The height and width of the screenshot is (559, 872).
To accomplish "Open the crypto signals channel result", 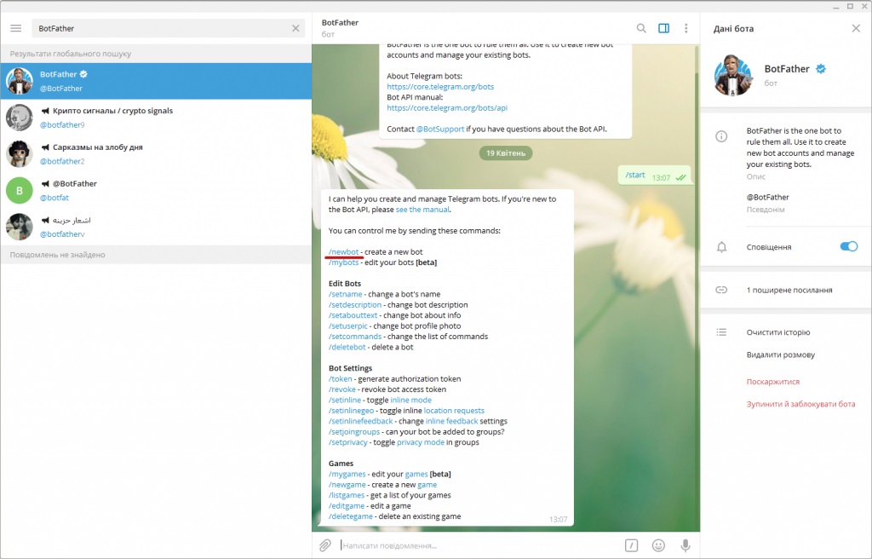I will tap(157, 118).
